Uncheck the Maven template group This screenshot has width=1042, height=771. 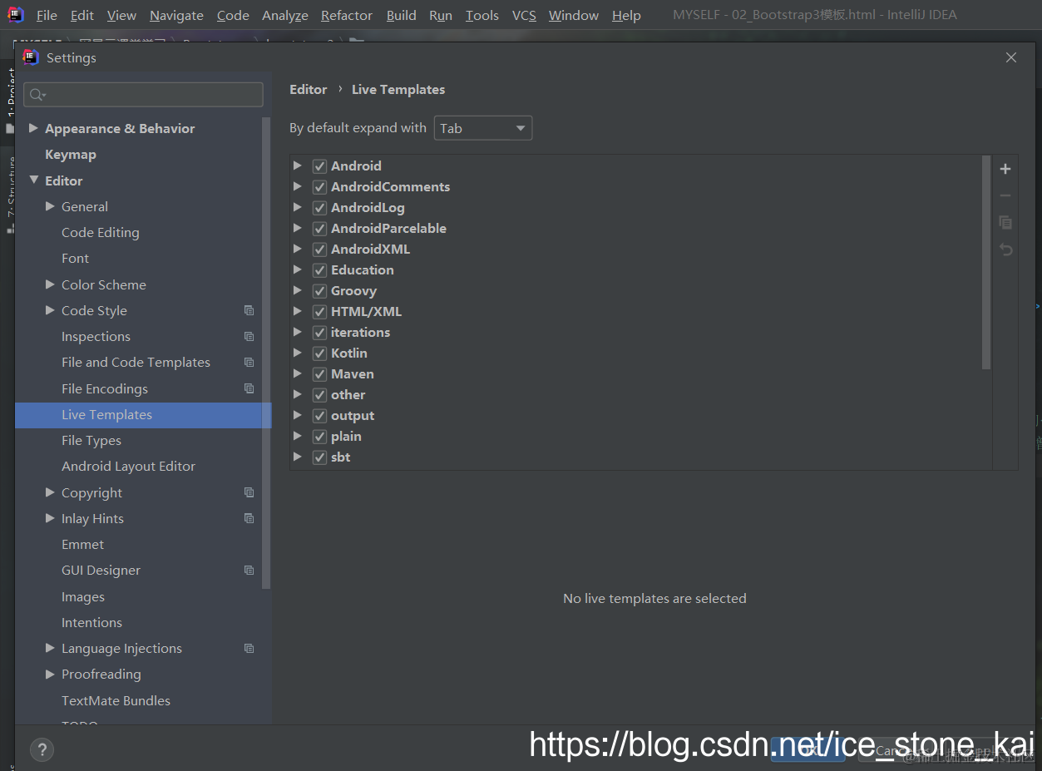pyautogui.click(x=319, y=374)
